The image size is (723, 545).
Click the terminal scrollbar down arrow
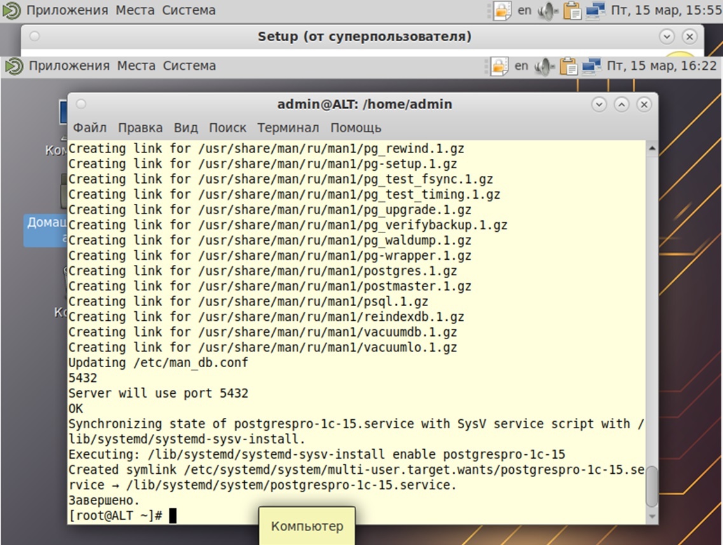(652, 516)
